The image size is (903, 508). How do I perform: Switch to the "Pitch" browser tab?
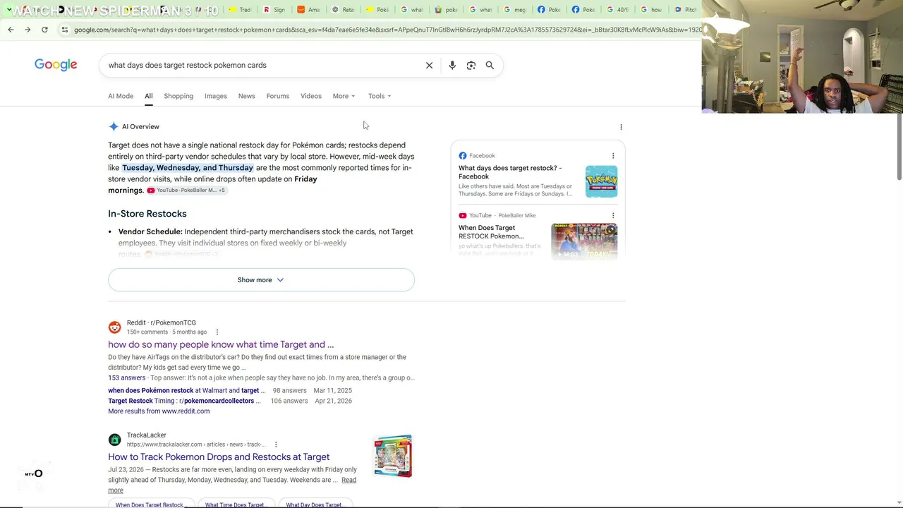[x=685, y=10]
